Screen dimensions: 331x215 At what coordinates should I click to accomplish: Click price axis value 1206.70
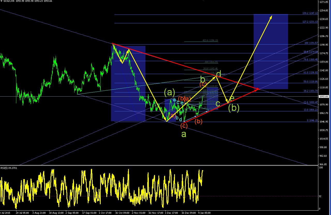[x=323, y=36]
